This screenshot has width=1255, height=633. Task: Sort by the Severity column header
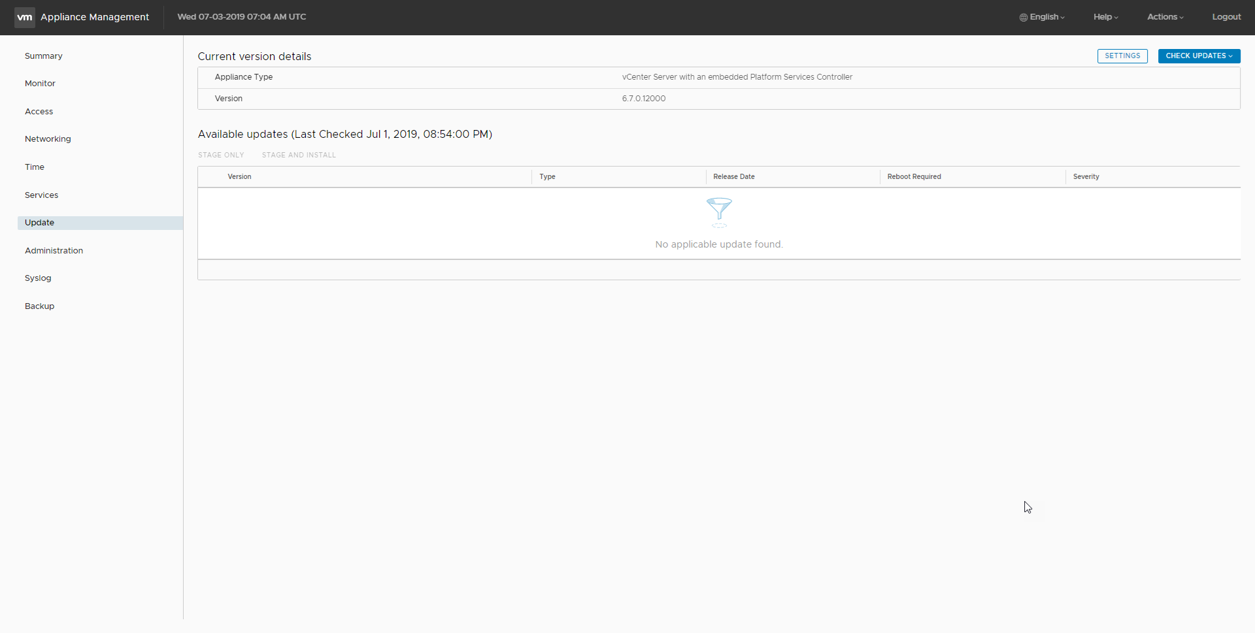(x=1086, y=177)
